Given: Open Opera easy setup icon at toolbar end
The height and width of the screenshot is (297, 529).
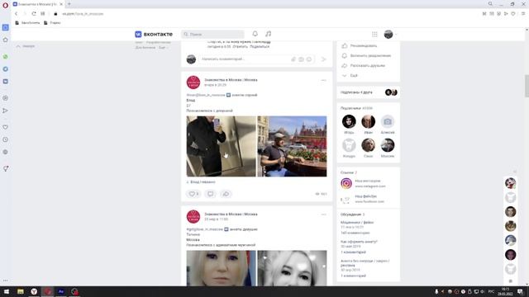Looking at the screenshot, I should pos(523,14).
